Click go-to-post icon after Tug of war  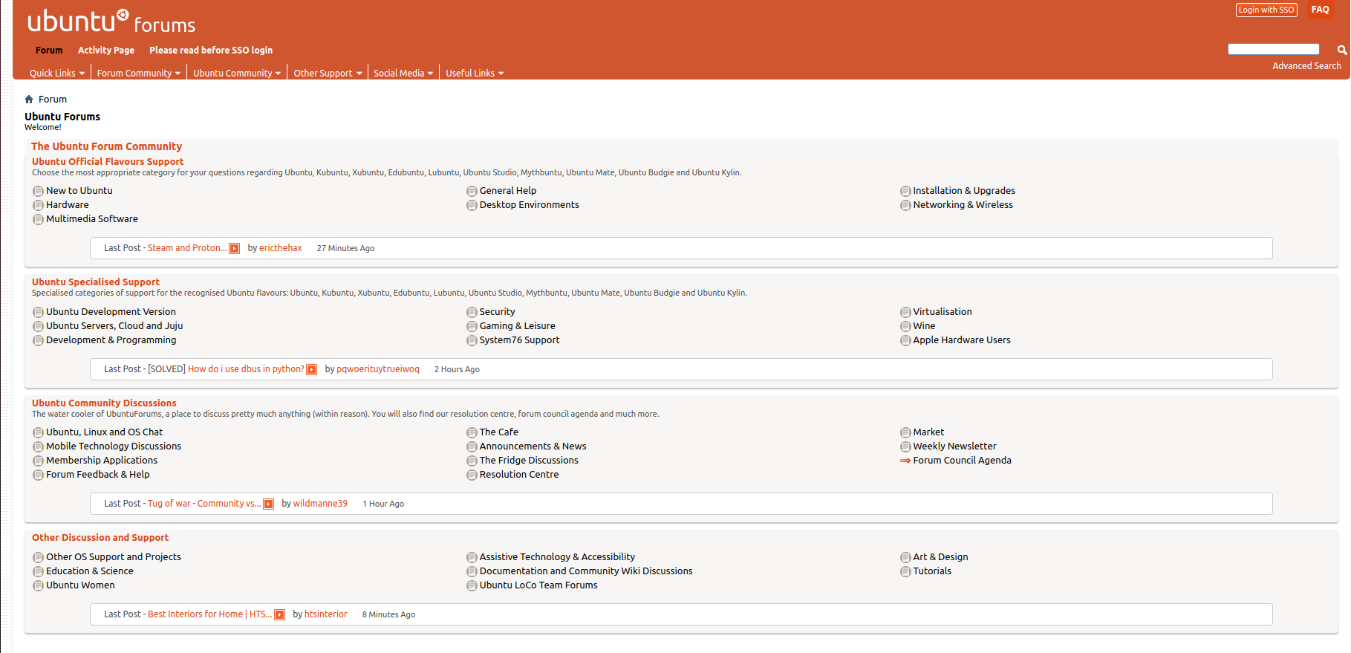coord(269,504)
